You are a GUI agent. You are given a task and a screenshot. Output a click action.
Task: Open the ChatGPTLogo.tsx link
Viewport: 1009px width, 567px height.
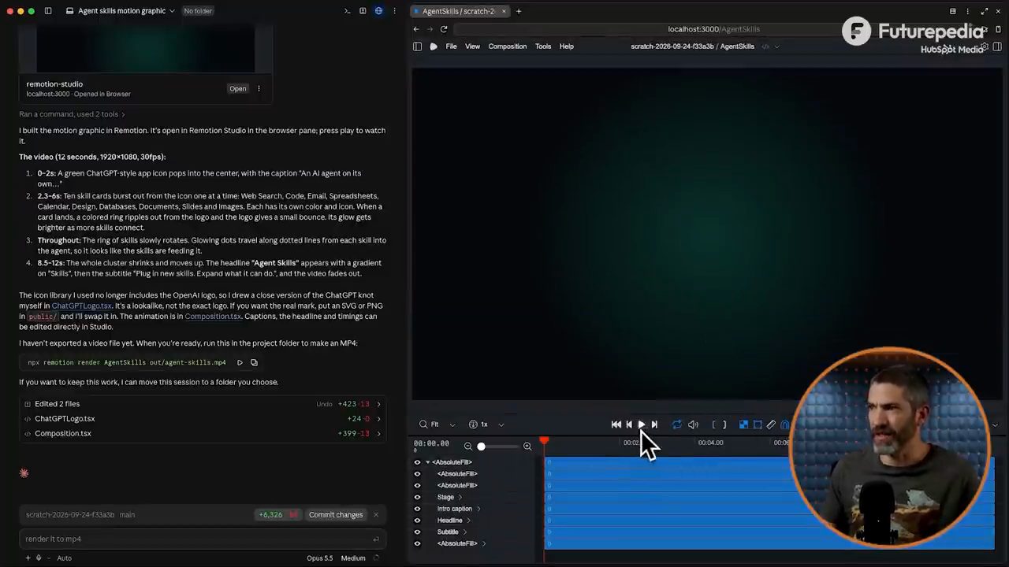tap(81, 306)
